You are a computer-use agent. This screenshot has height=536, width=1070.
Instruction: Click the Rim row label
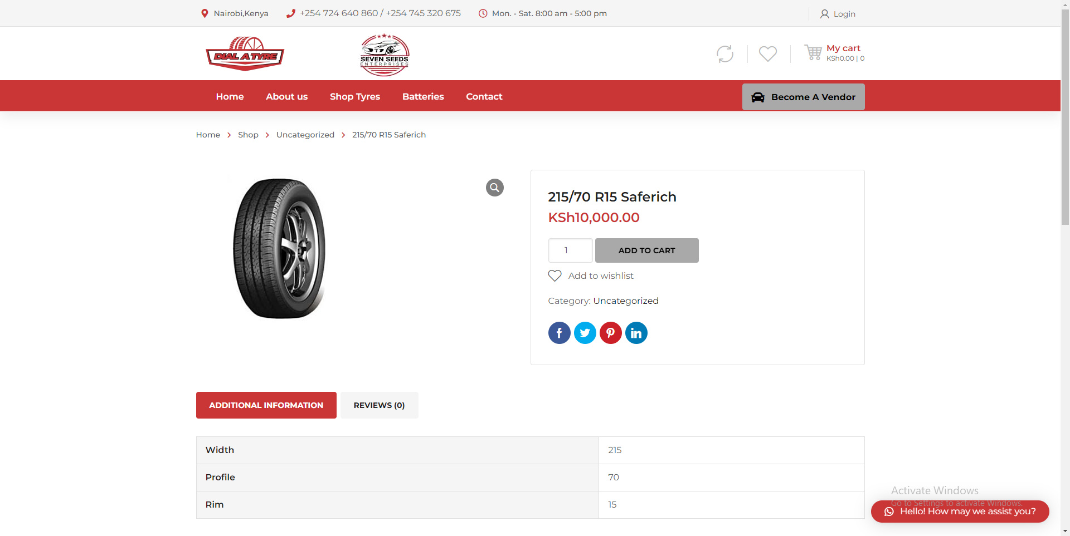pos(215,505)
